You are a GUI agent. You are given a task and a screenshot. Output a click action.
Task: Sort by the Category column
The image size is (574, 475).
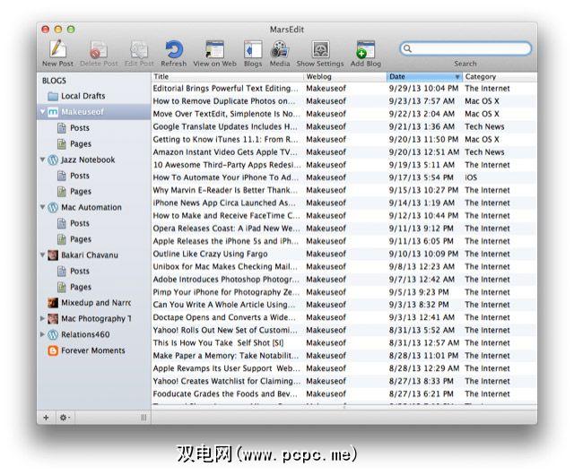coord(500,76)
